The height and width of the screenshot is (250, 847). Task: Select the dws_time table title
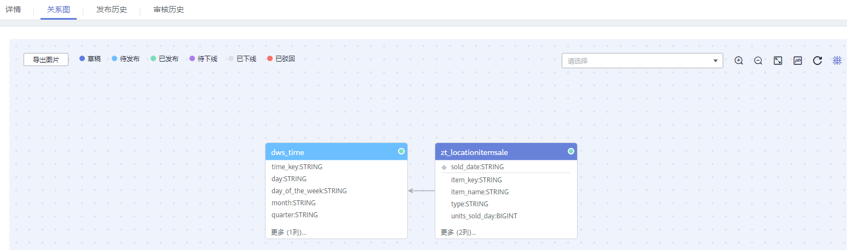pyautogui.click(x=288, y=152)
